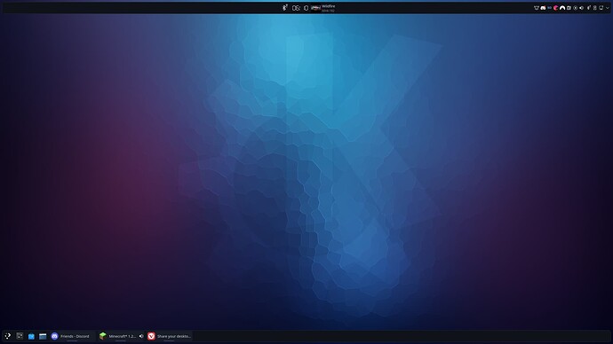
Task: Click the Discord icon in the taskbar
Action: tap(54, 336)
